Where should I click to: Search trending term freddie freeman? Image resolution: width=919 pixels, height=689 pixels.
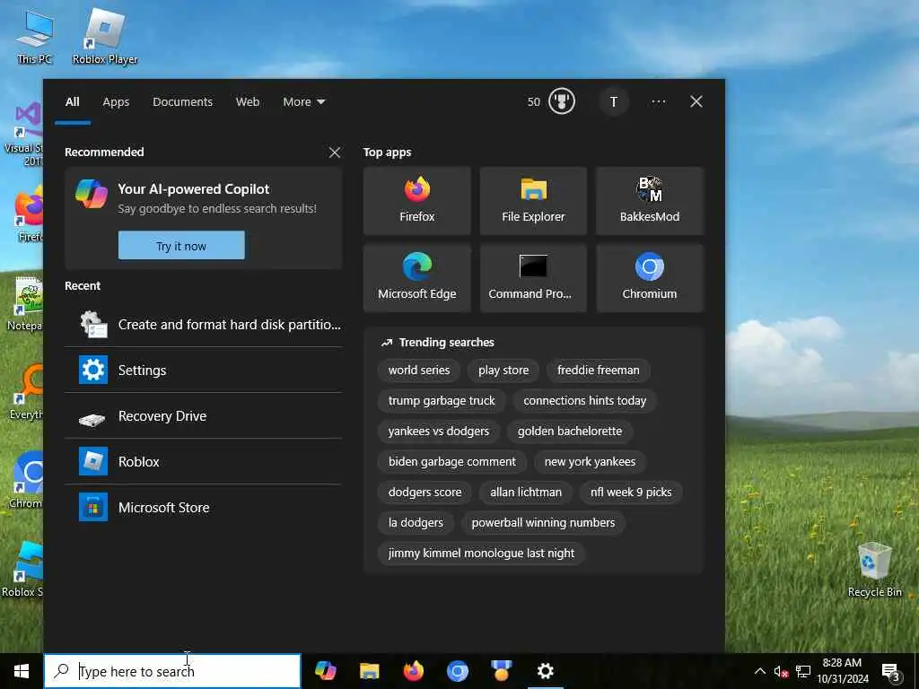(x=599, y=371)
